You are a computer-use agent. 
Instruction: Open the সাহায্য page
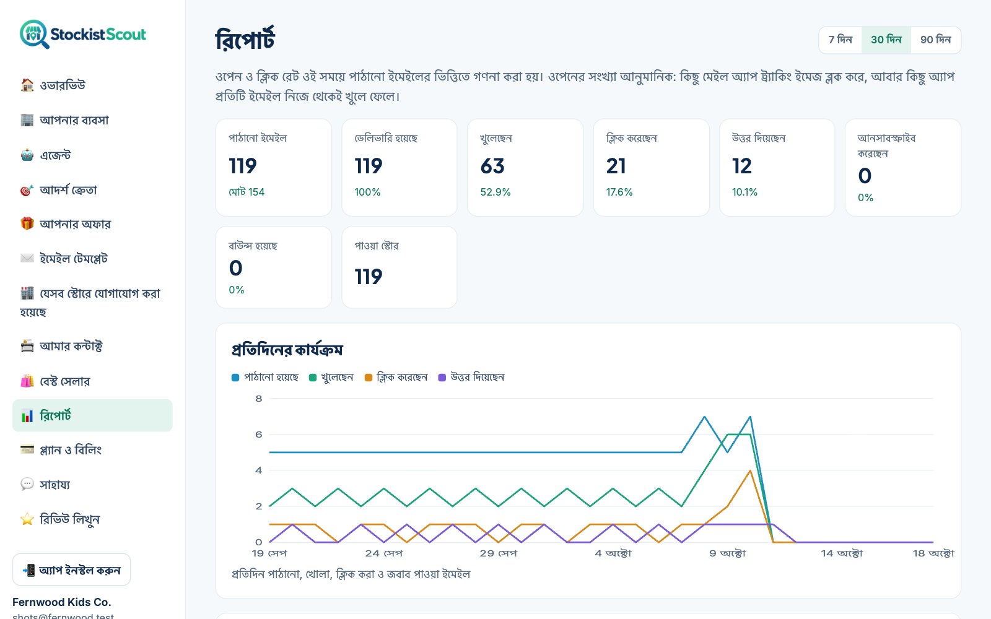point(92,484)
